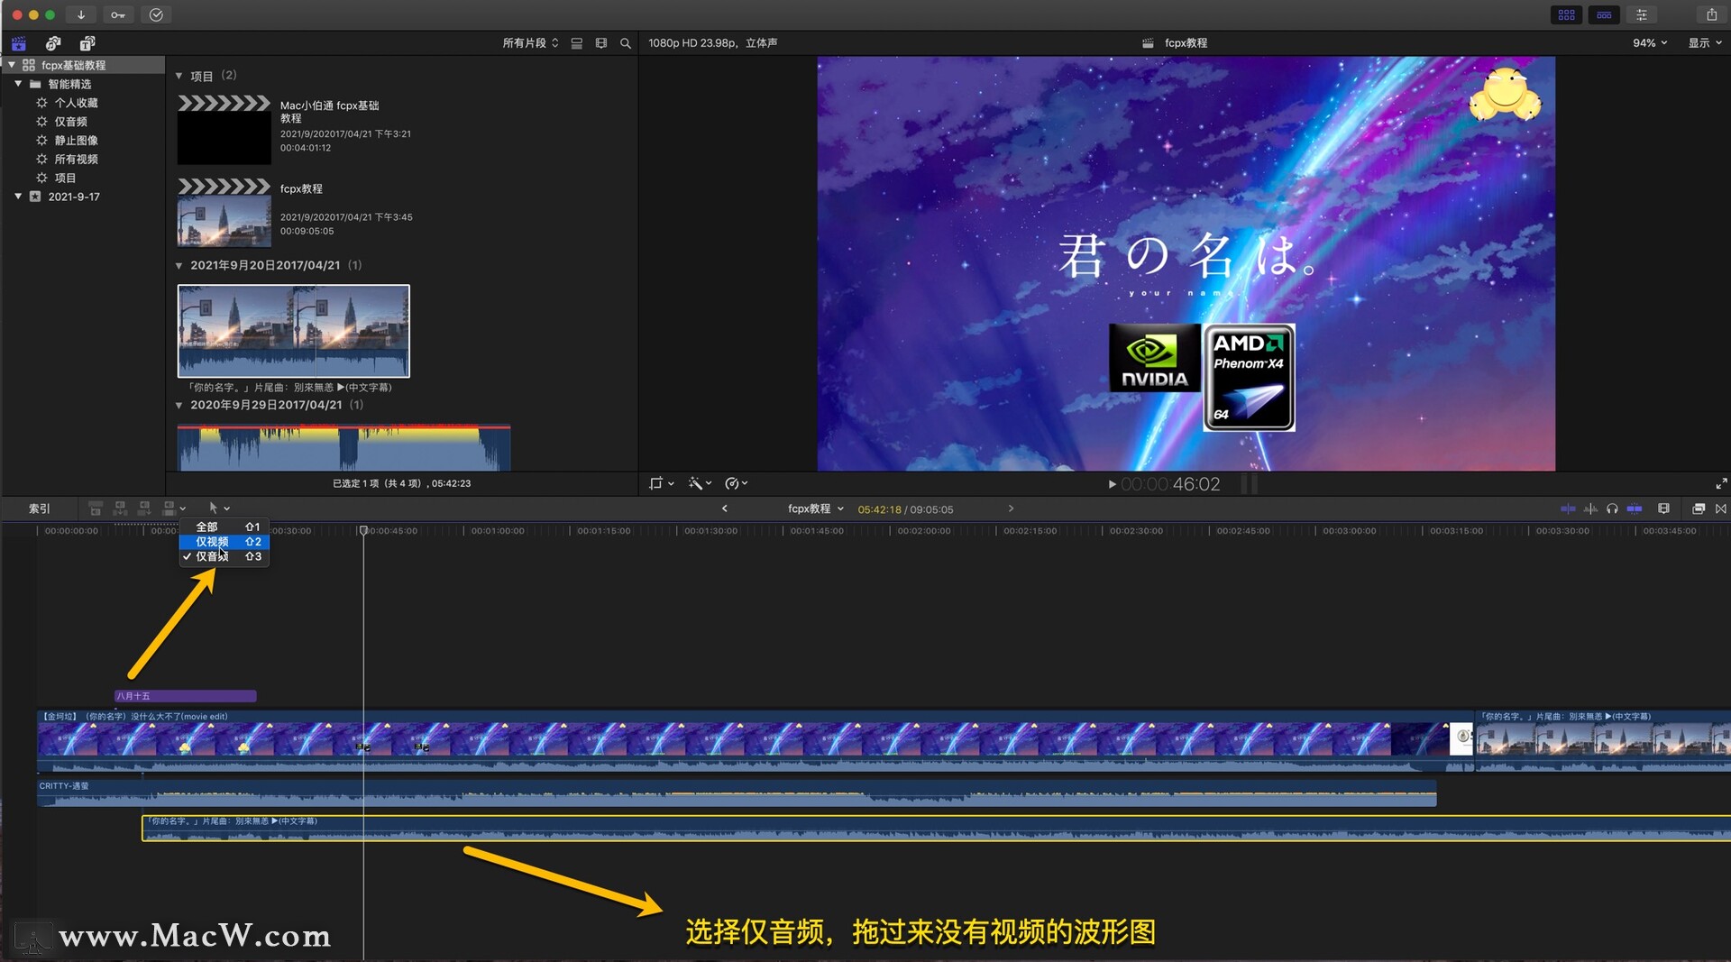This screenshot has width=1731, height=962.
Task: Toggle solo for selected clips (headphones)
Action: click(x=1612, y=509)
